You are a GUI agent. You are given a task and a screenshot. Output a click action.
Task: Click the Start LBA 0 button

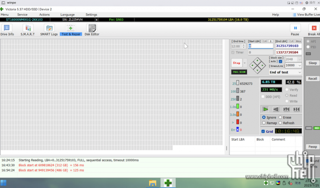271,41
